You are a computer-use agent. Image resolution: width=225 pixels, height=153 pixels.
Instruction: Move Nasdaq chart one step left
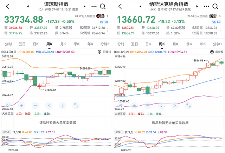point(161,106)
